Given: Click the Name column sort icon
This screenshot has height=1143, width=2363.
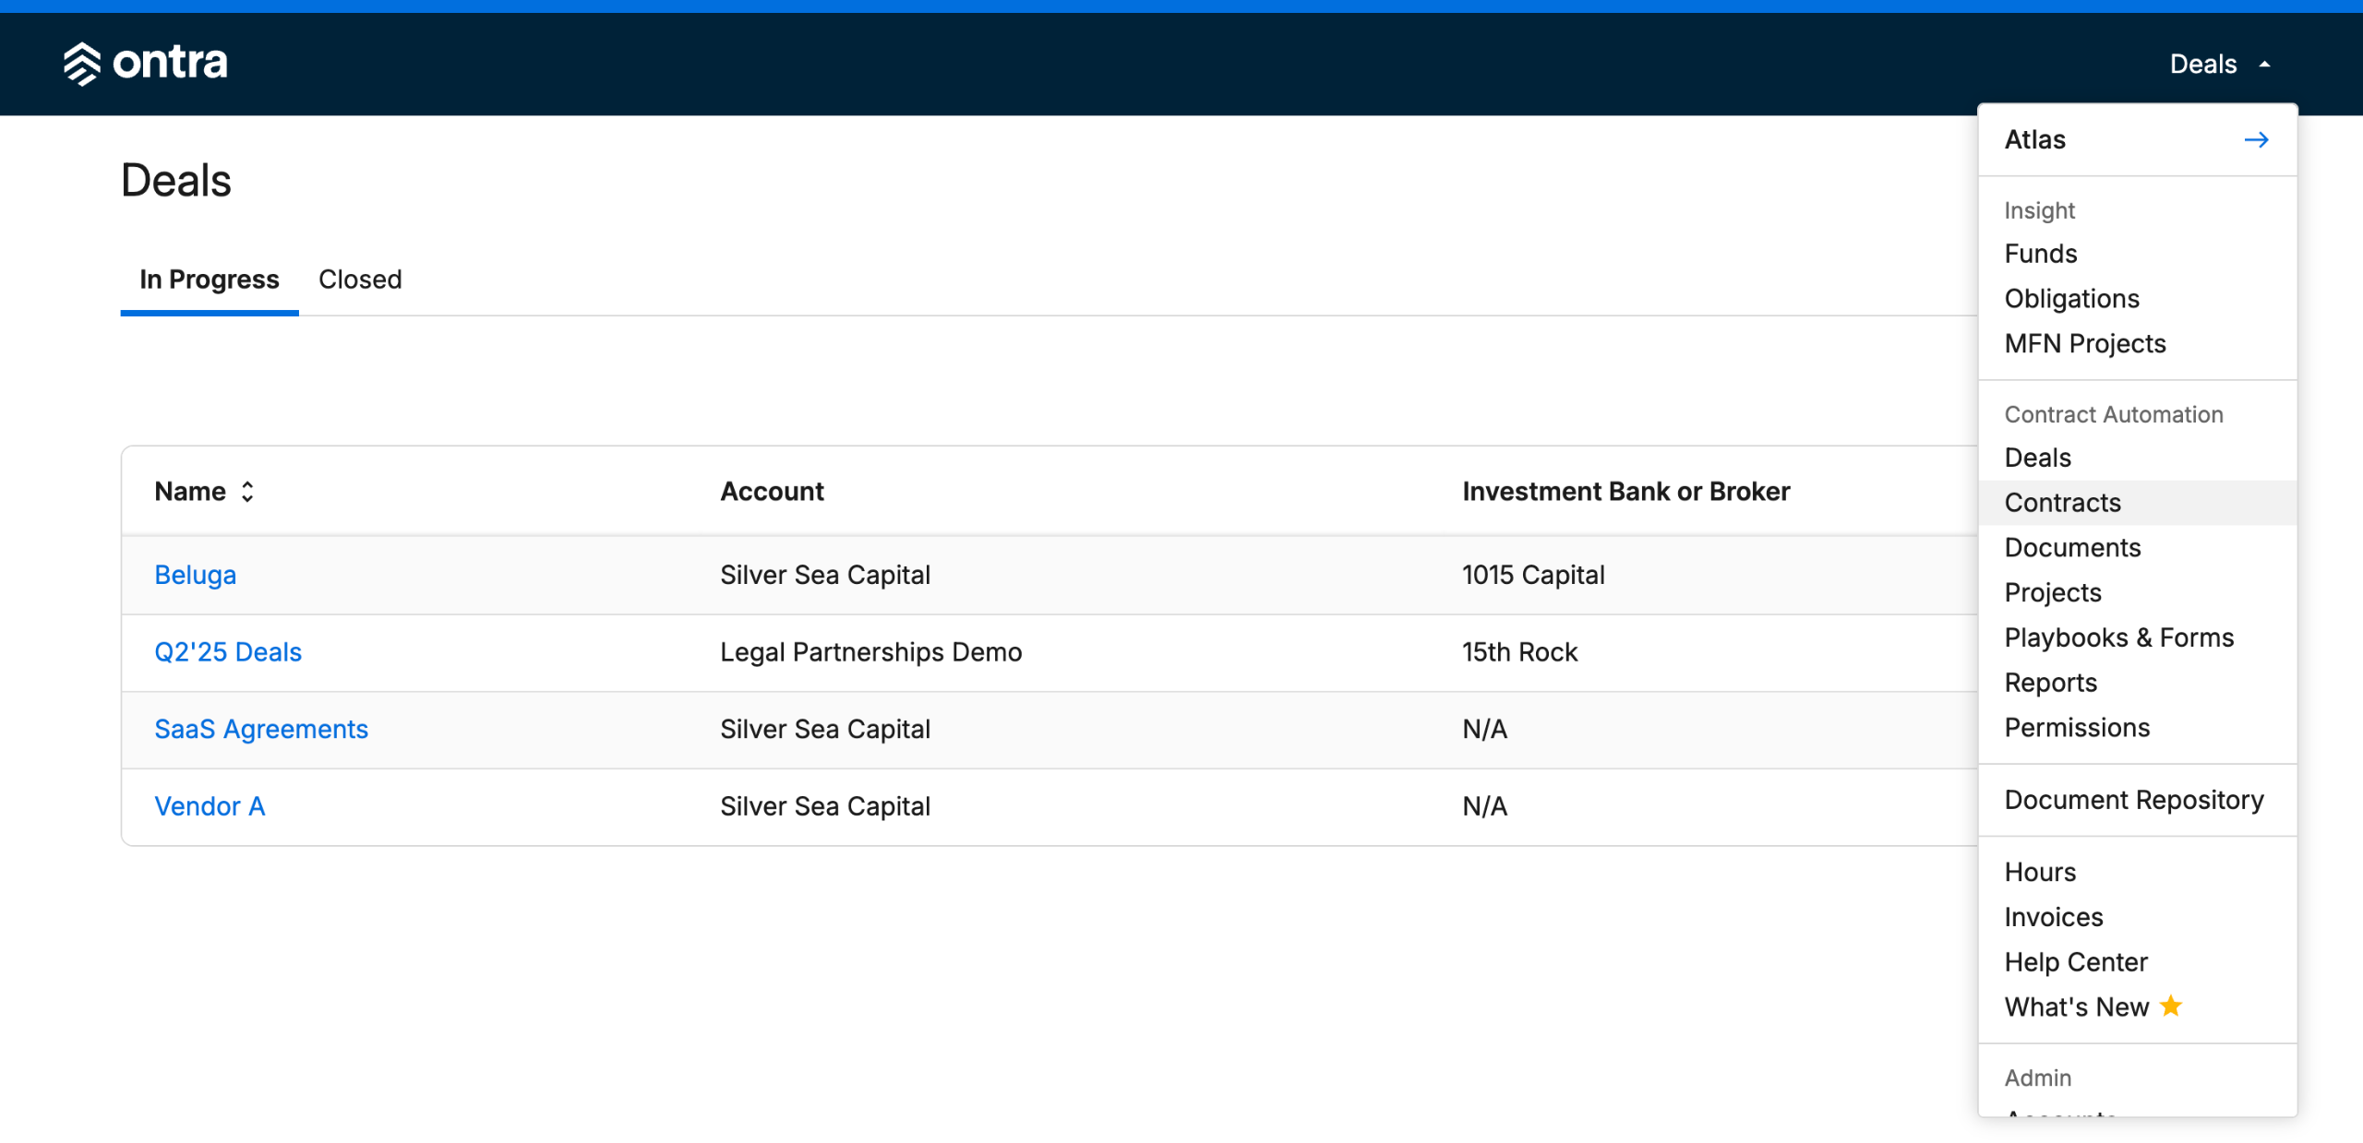Looking at the screenshot, I should [x=247, y=492].
